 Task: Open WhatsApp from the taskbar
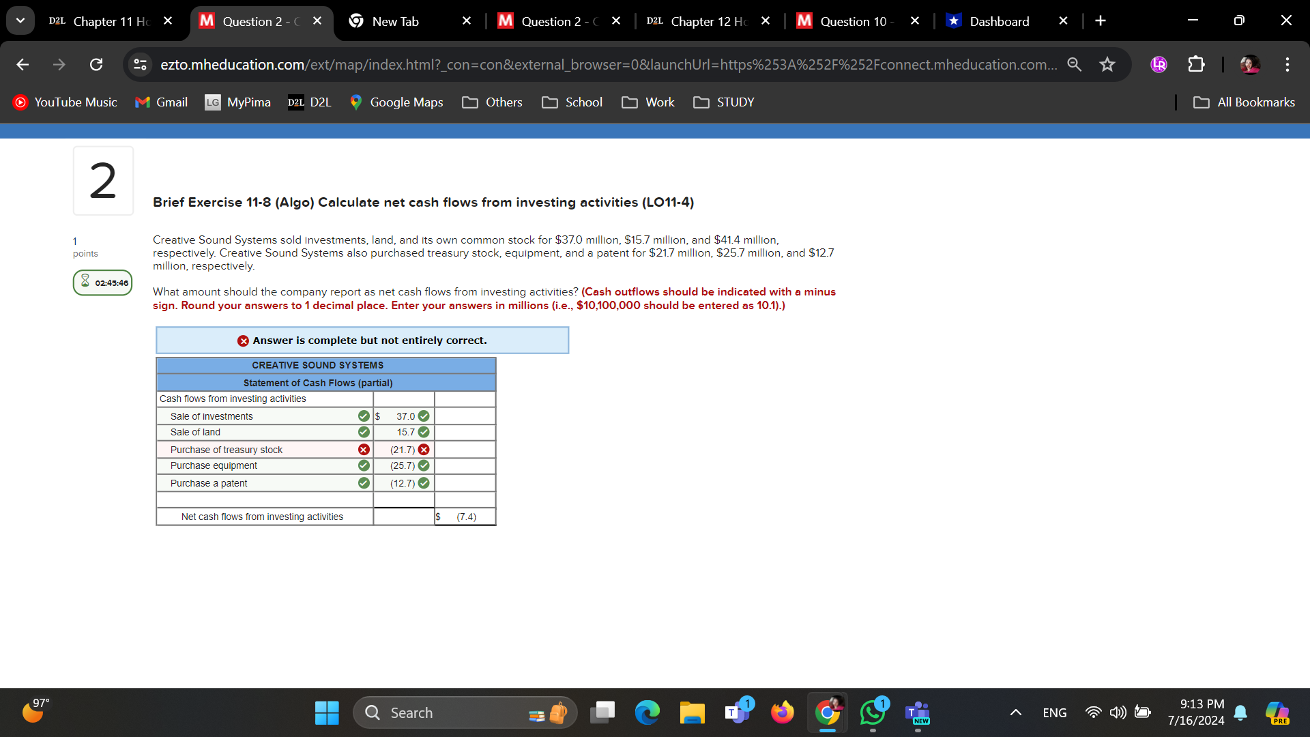tap(873, 712)
